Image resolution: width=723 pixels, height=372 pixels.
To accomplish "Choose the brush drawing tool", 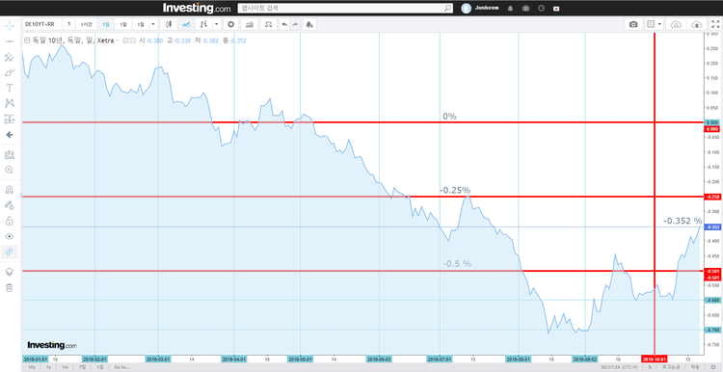I will [x=10, y=72].
